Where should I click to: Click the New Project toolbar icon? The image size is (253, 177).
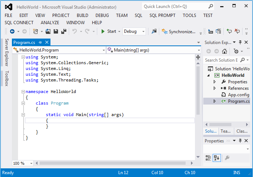35,31
